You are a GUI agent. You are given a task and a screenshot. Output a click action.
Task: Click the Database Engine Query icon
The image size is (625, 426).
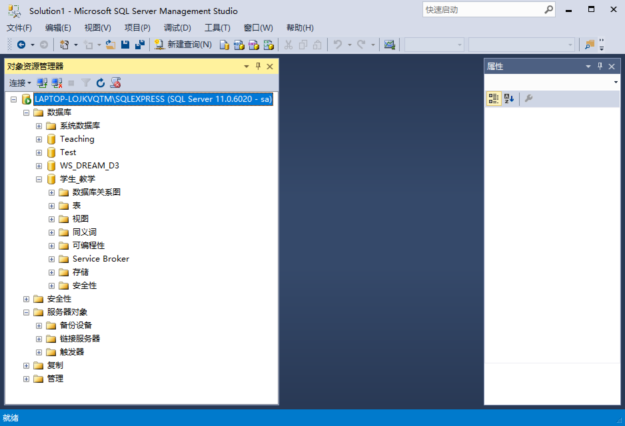(x=225, y=45)
